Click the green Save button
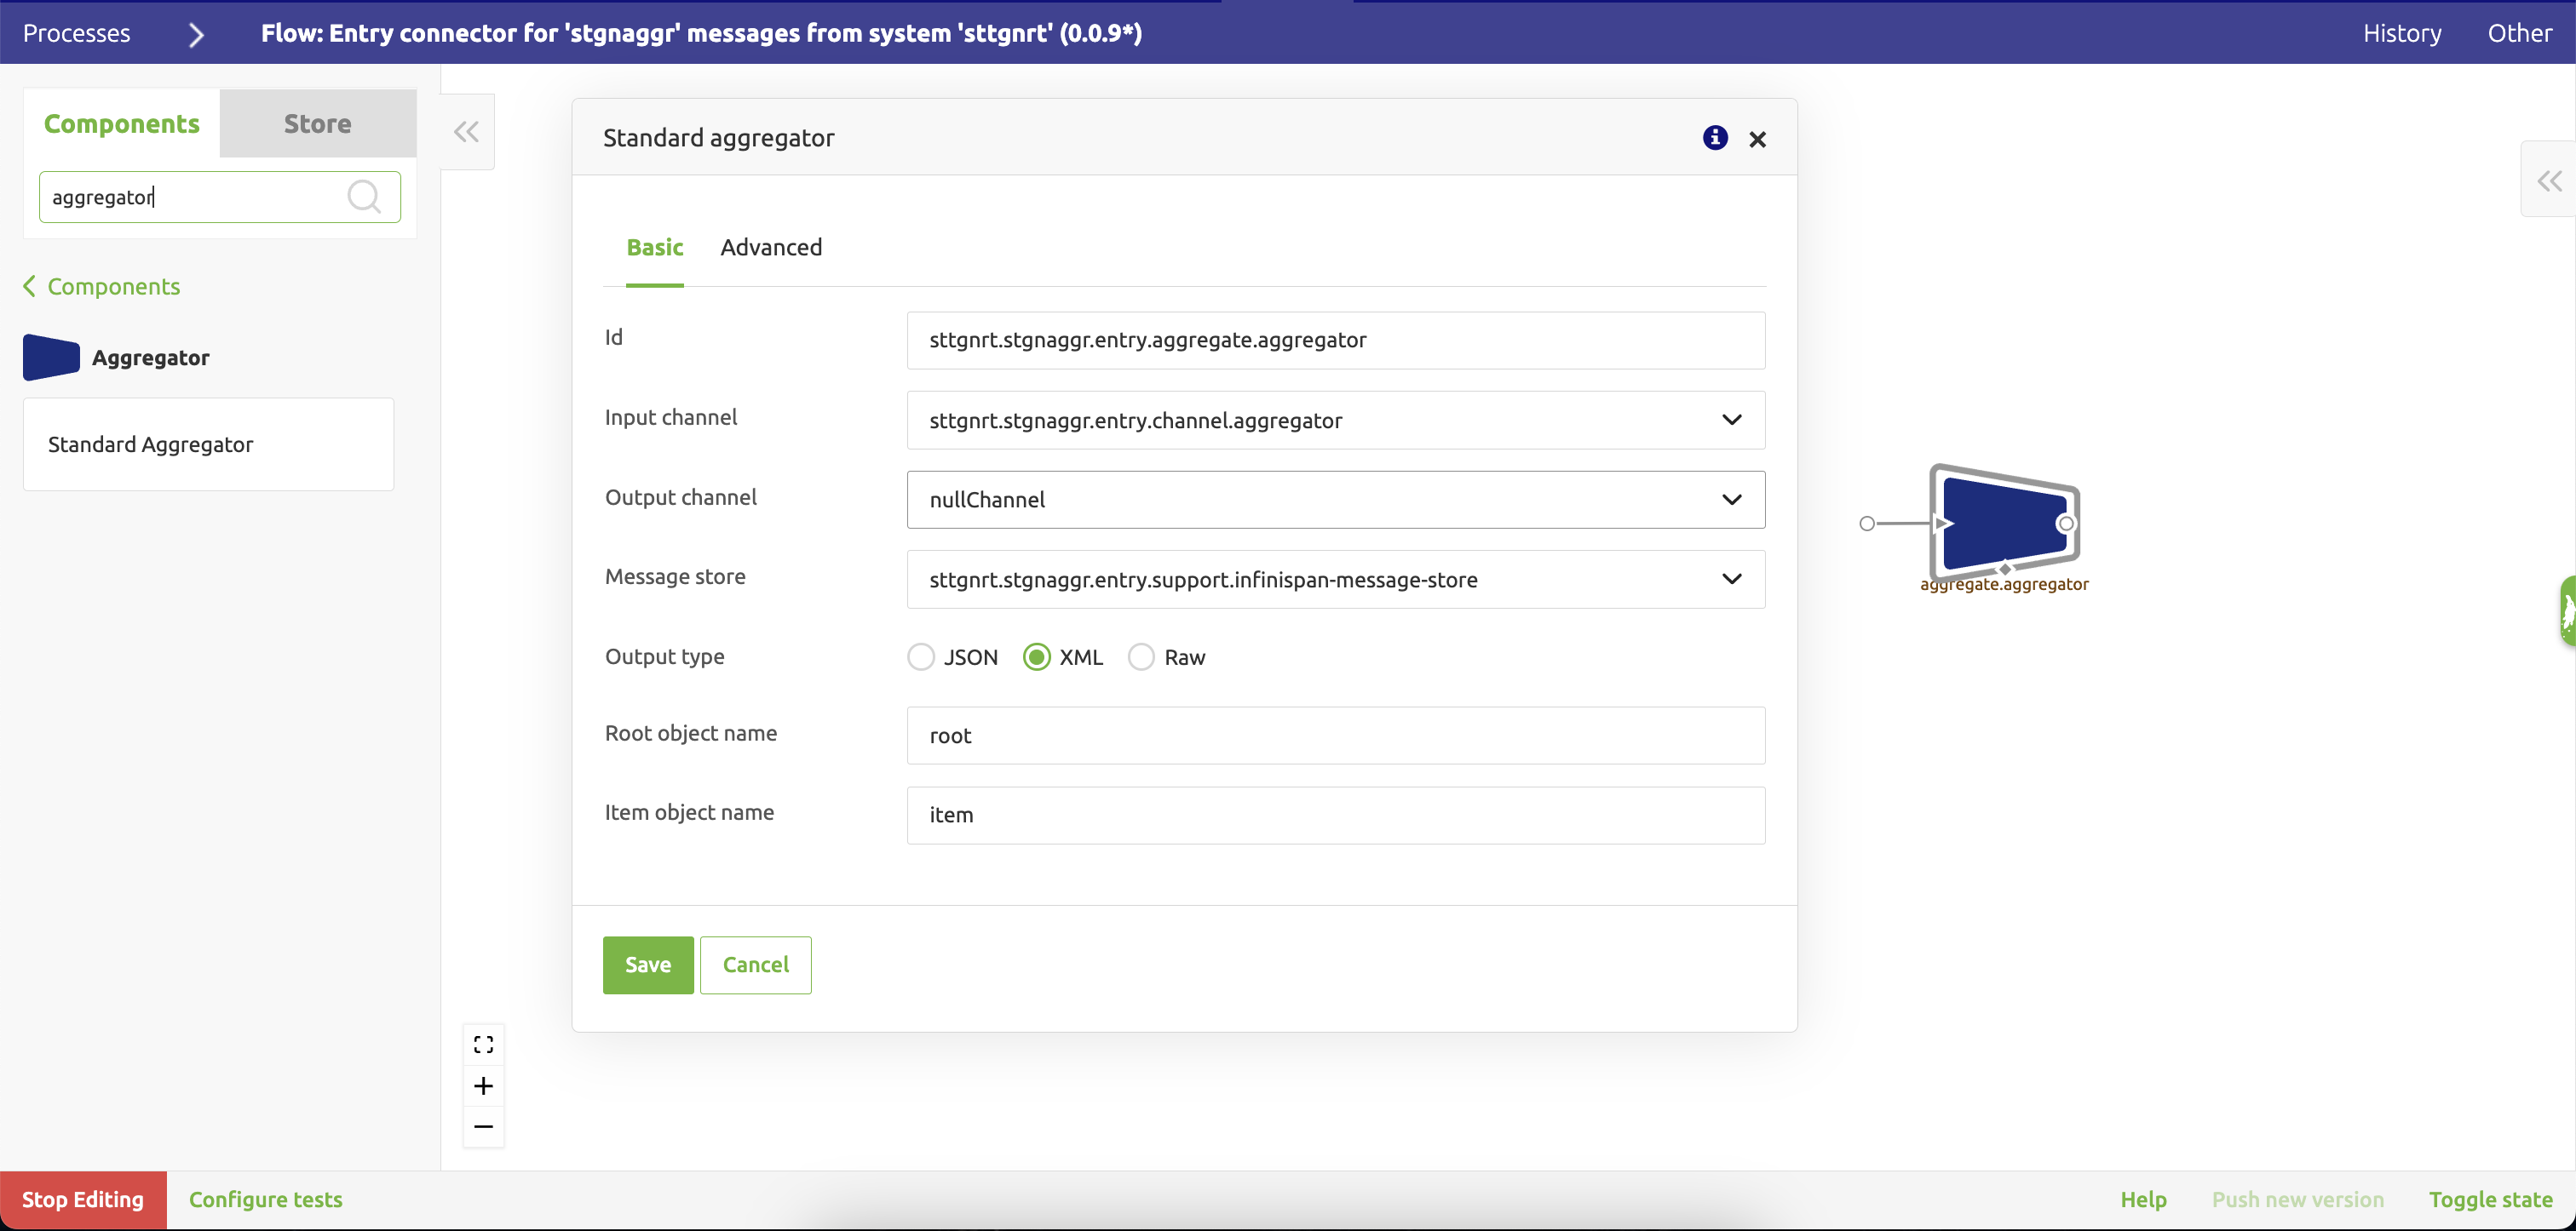 pyautogui.click(x=648, y=965)
